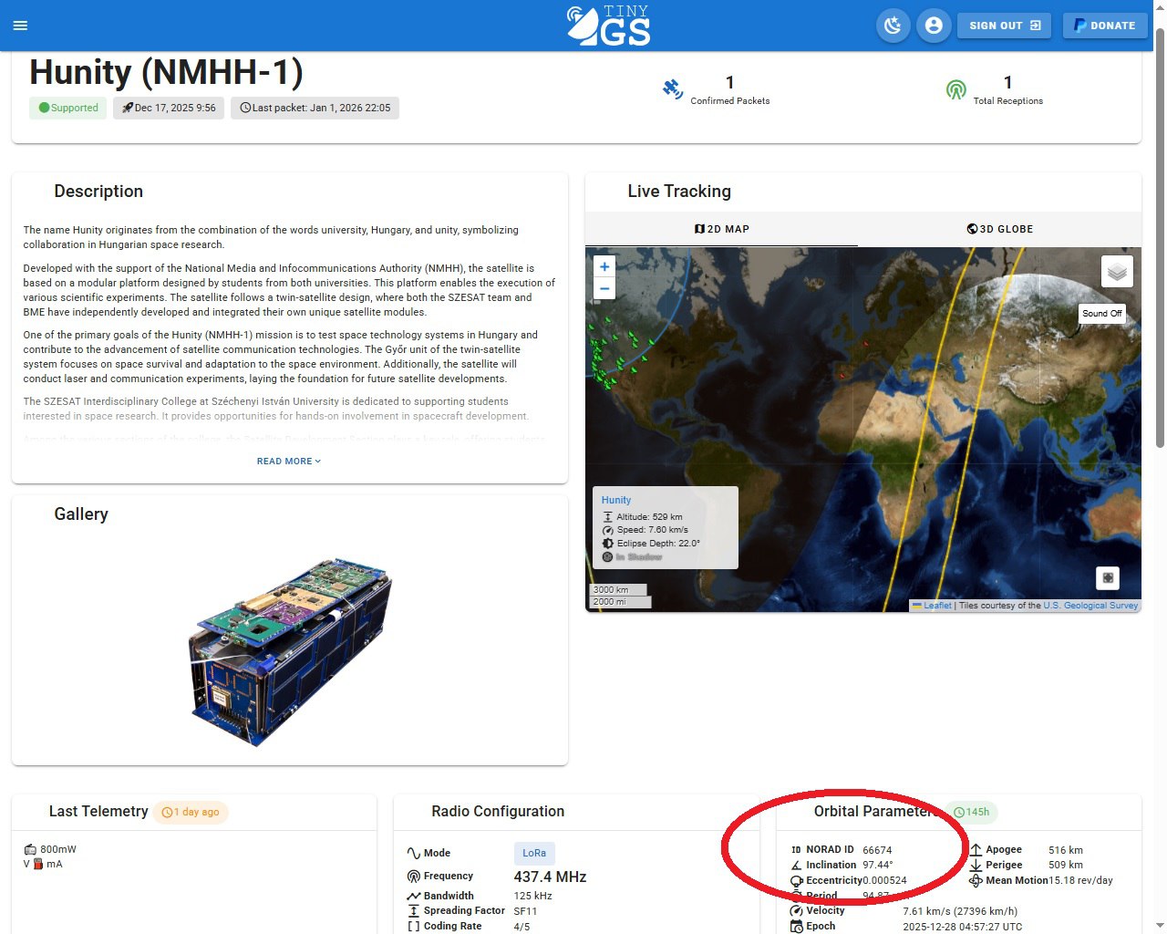Click the Inclination angle icon
The width and height of the screenshot is (1167, 934).
click(796, 866)
